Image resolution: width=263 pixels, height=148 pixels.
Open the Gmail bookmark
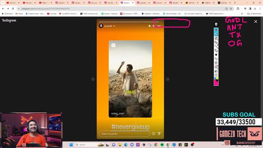[x=19, y=14]
